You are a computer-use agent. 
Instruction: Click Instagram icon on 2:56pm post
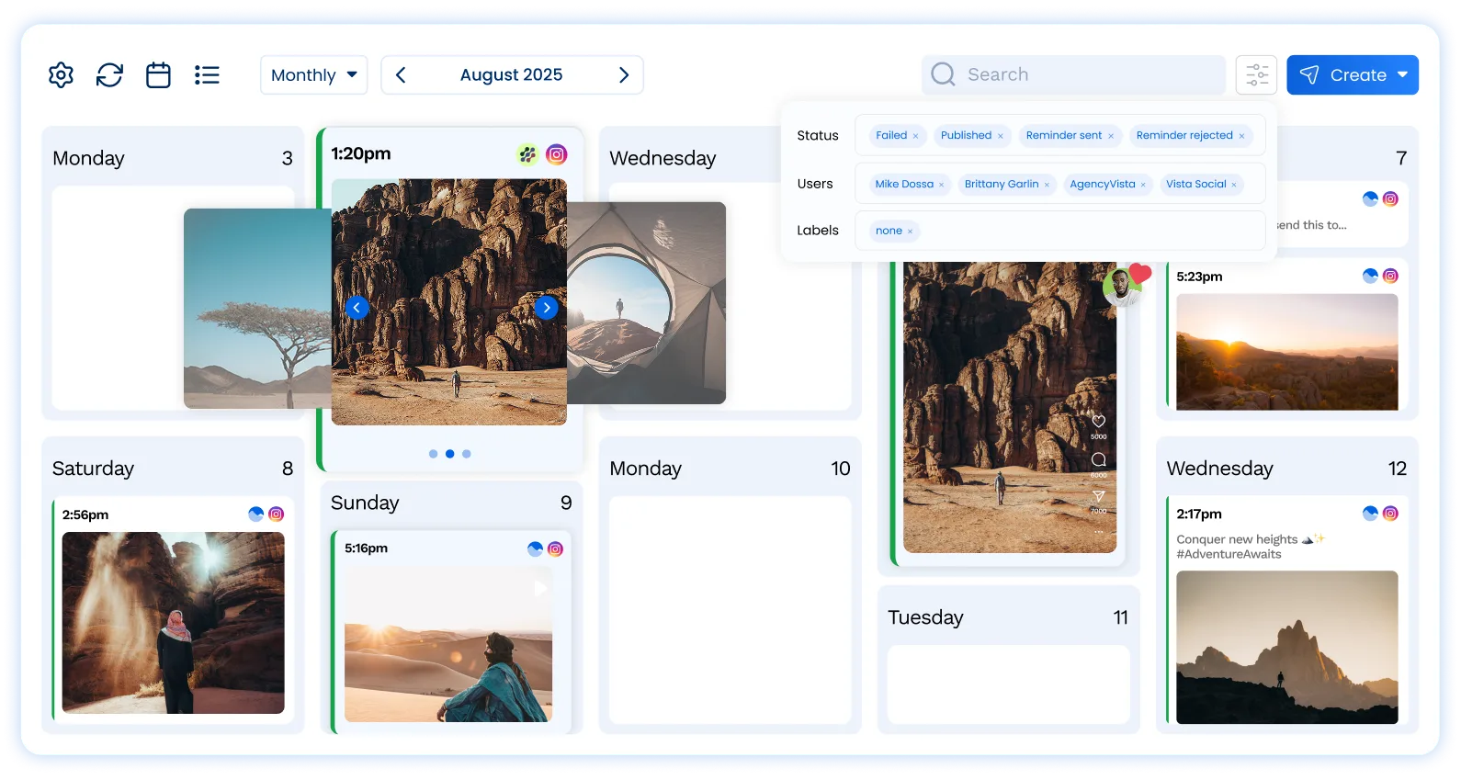coord(277,514)
